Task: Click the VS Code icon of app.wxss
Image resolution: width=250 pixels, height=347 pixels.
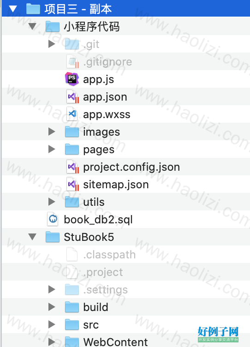Action: (x=72, y=114)
